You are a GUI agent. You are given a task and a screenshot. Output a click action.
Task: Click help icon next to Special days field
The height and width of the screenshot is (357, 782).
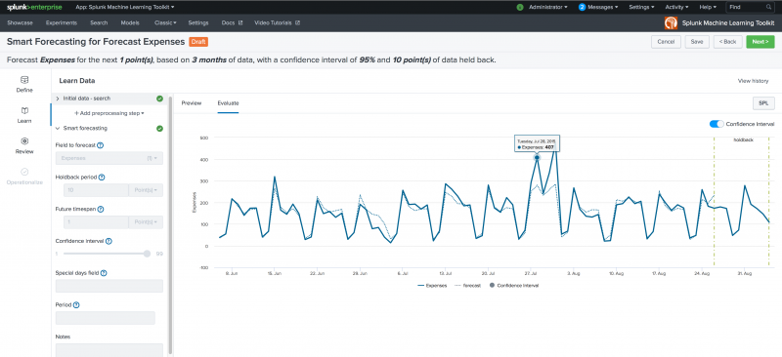tap(104, 273)
